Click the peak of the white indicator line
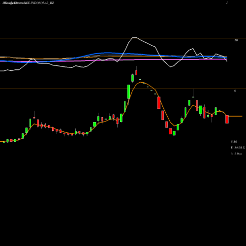Image resolution: width=246 pixels, height=246 pixels. tap(134, 37)
